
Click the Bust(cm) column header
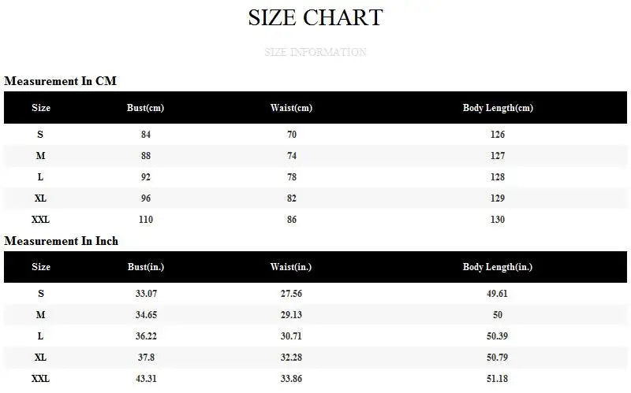tap(145, 108)
